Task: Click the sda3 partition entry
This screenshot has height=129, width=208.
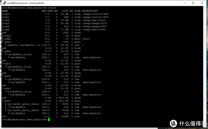Action: [x=8, y=42]
